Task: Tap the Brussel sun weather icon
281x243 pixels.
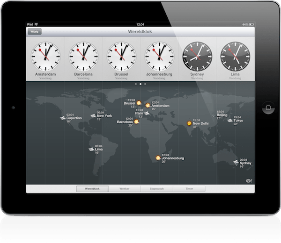Action: 139,103
